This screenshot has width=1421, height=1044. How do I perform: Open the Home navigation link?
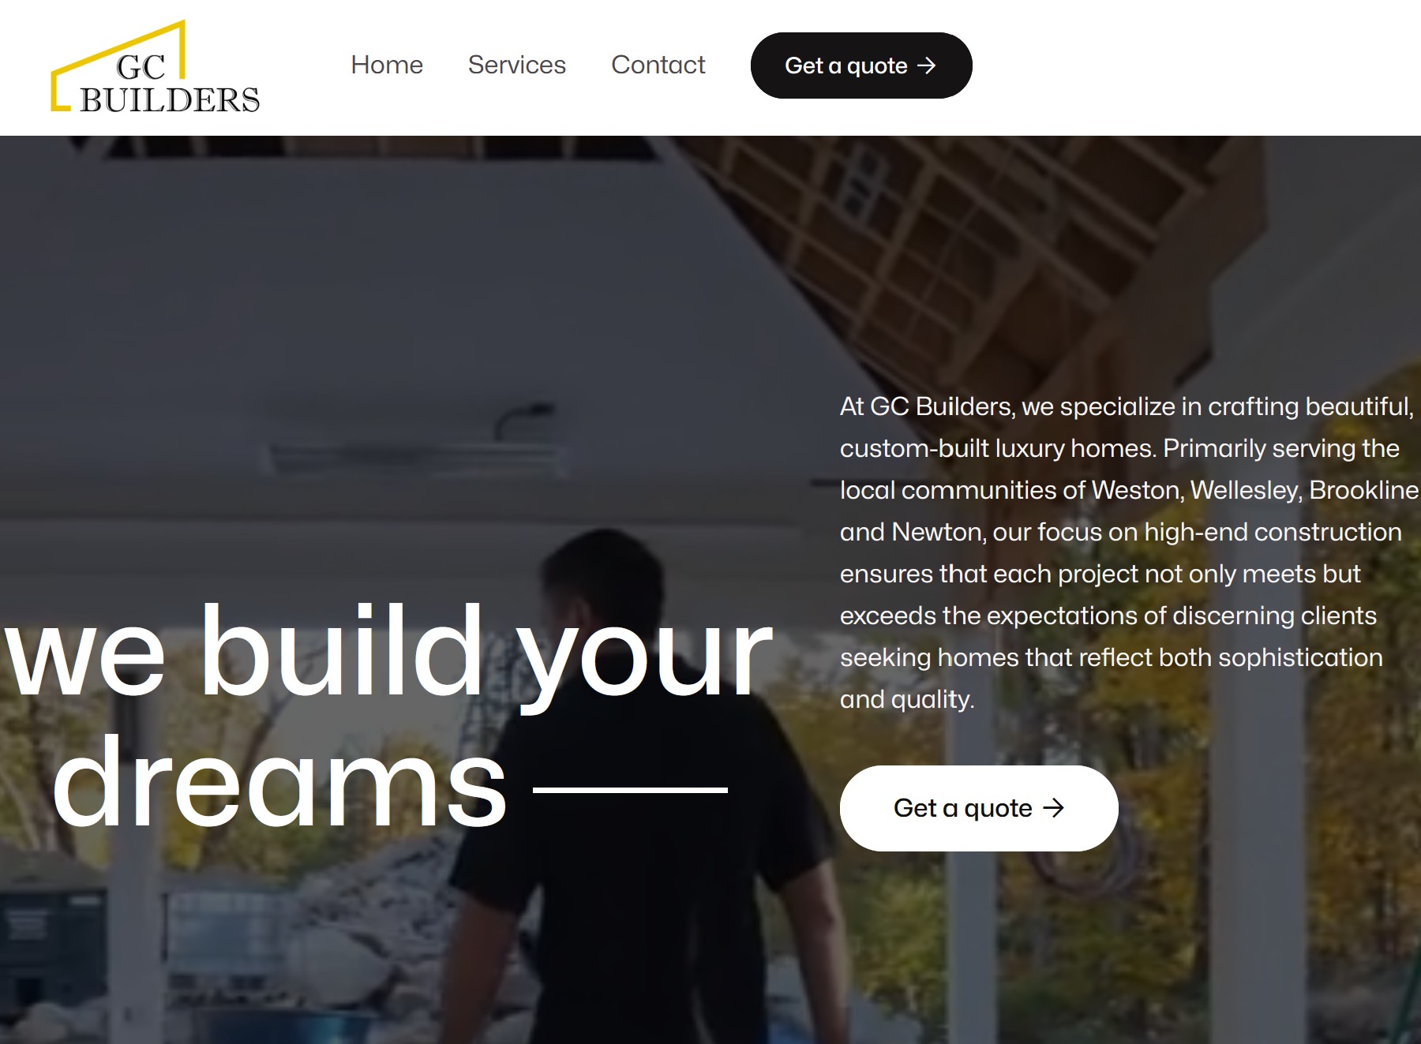387,65
